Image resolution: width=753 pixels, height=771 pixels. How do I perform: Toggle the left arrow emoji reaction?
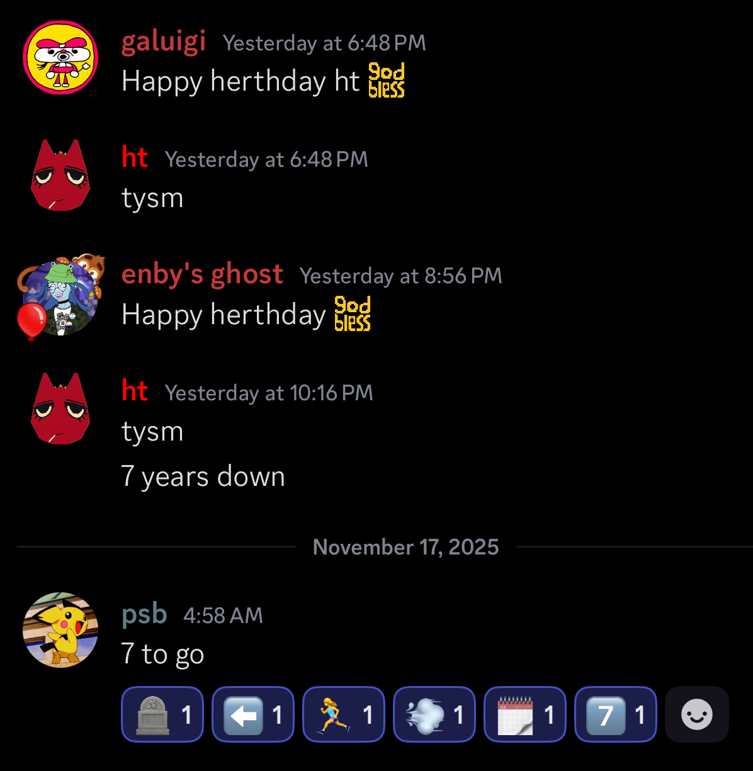click(x=253, y=714)
